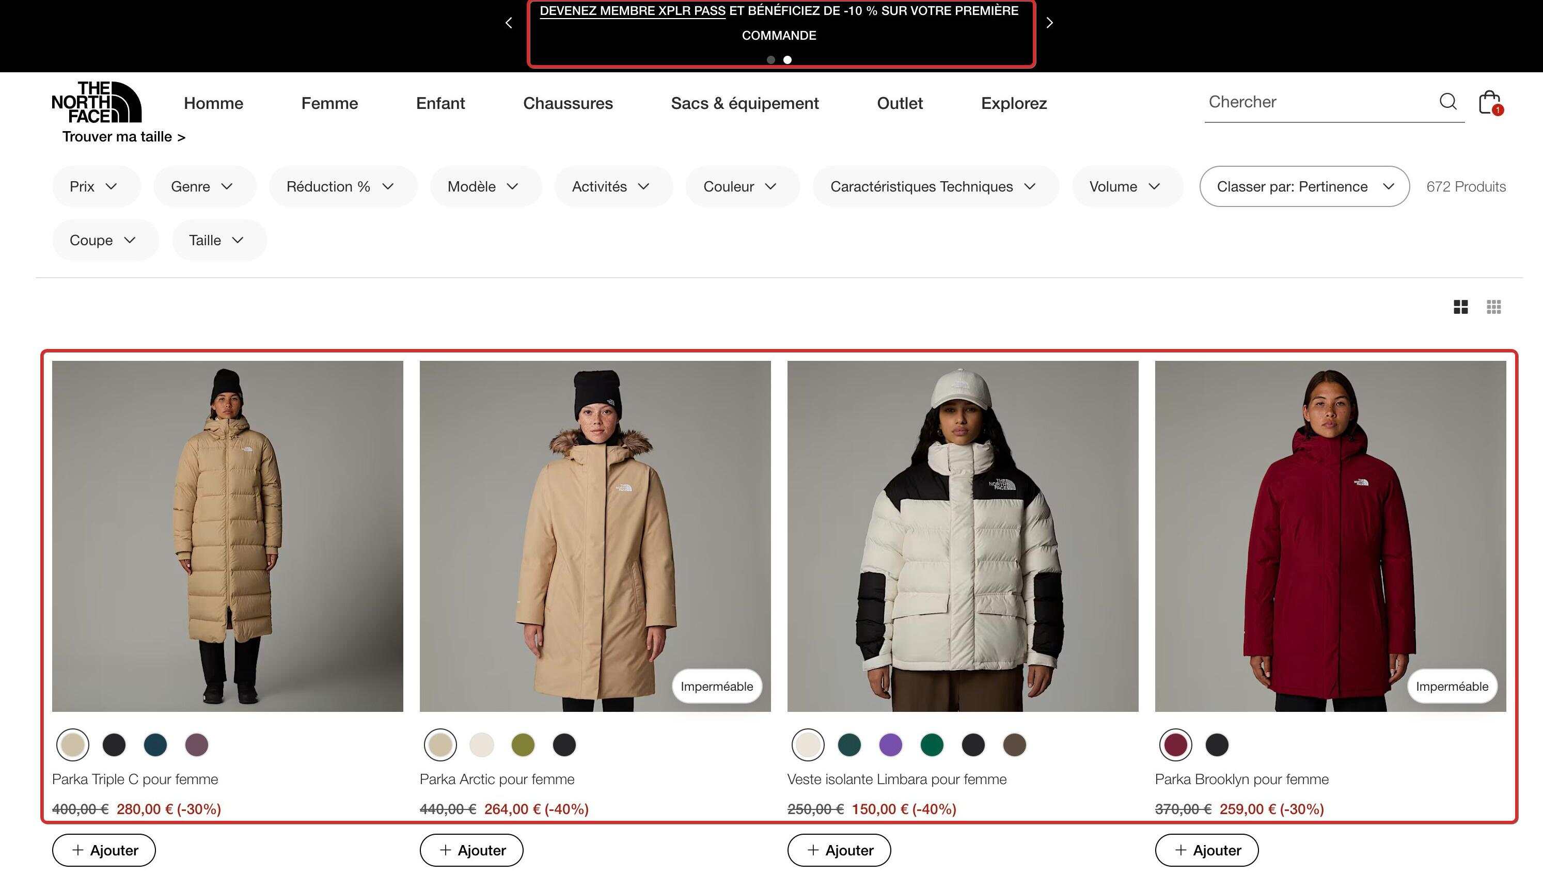Open the shopping bag cart icon
The image size is (1543, 891).
[x=1490, y=102]
